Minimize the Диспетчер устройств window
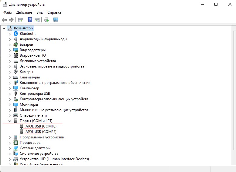Viewport: 236px width, 172px height. pos(202,4)
